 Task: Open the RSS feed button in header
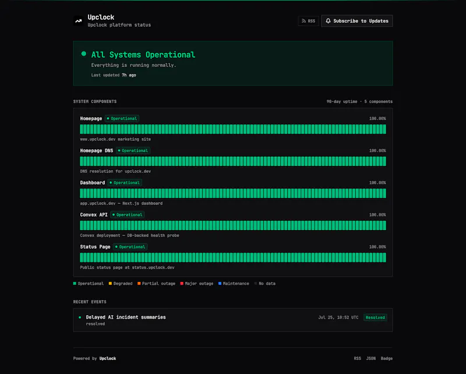coord(308,21)
